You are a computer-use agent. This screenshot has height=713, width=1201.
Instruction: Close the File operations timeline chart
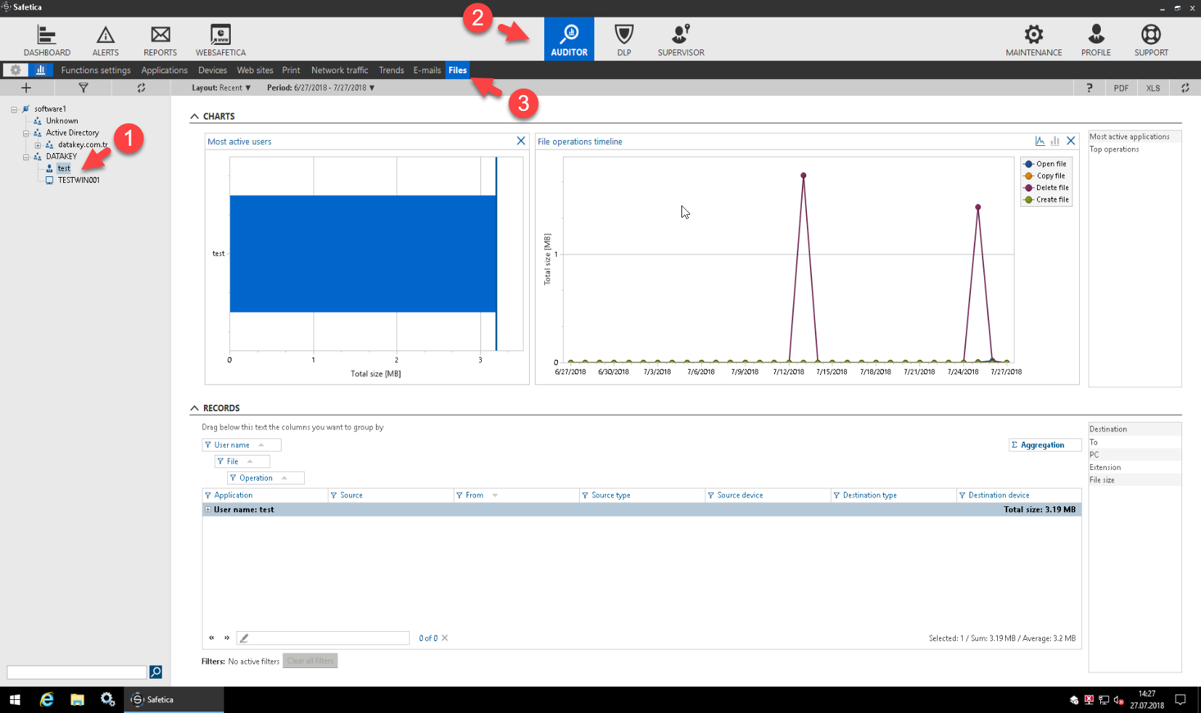pyautogui.click(x=1070, y=141)
